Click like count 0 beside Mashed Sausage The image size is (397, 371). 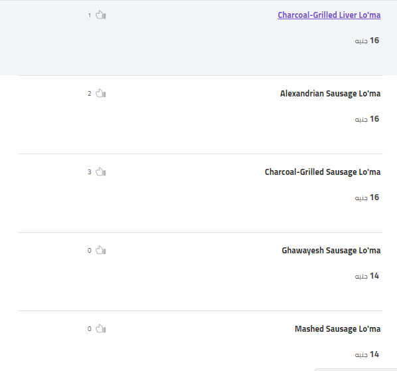point(90,329)
